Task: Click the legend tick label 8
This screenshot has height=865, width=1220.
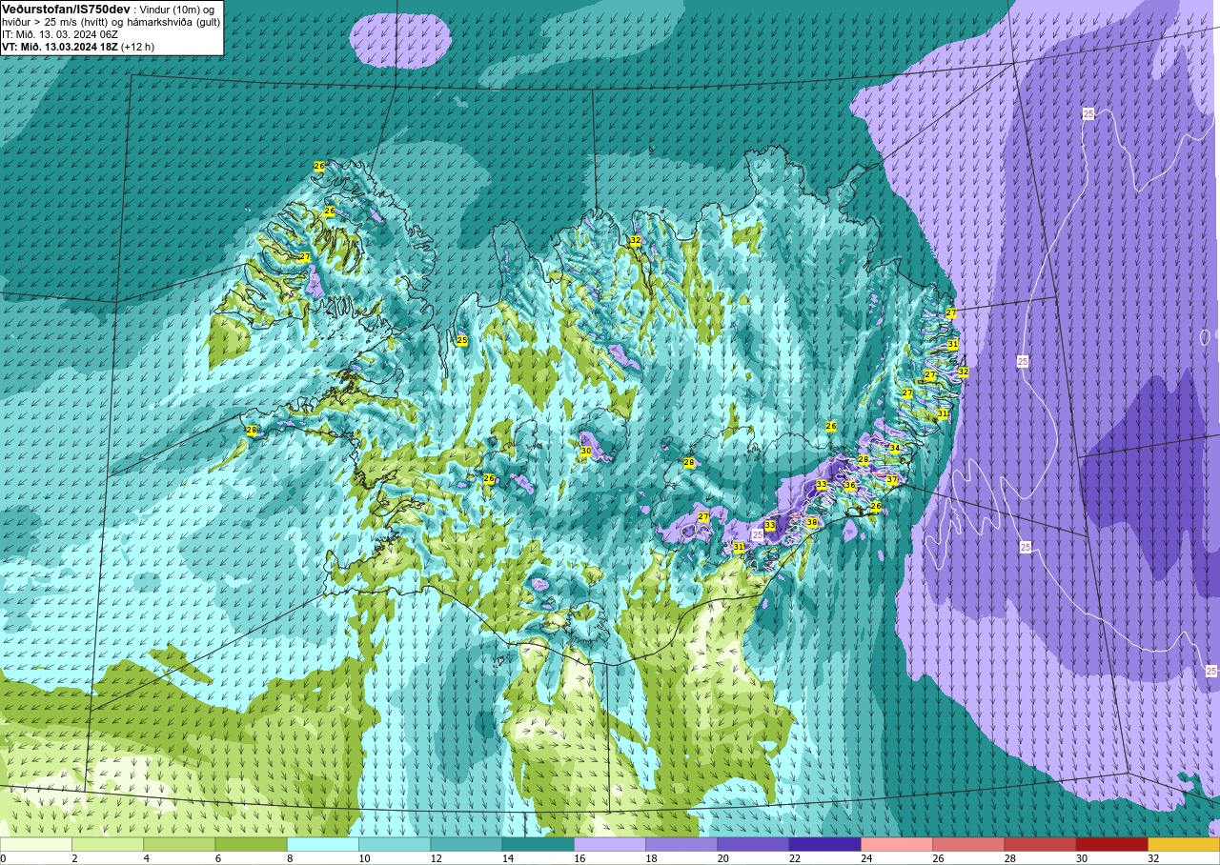Action: coord(290,858)
